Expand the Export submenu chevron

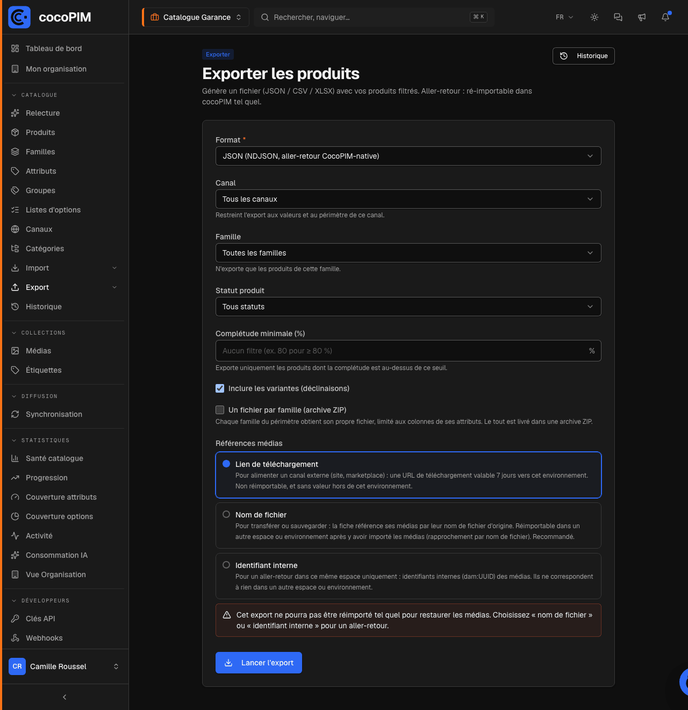coord(114,287)
